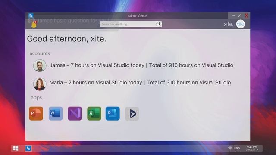Minimize the Admin Center window
This screenshot has width=276, height=155.
tap(233, 15)
